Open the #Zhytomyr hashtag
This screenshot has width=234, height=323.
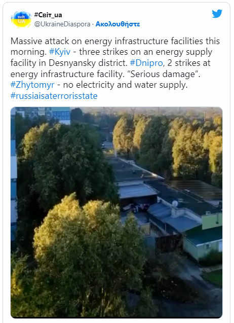click(x=32, y=85)
